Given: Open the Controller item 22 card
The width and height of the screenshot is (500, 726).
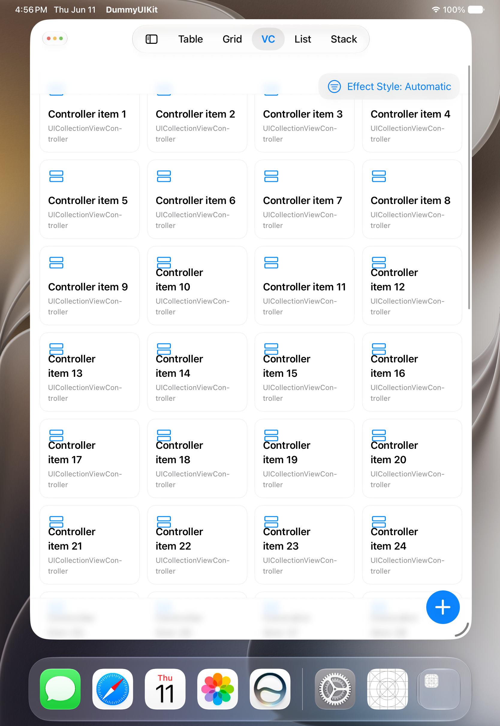Looking at the screenshot, I should point(197,545).
